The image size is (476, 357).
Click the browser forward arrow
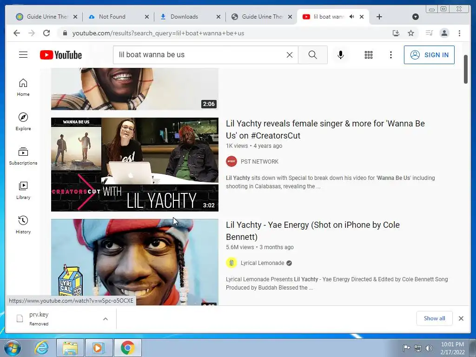click(32, 33)
